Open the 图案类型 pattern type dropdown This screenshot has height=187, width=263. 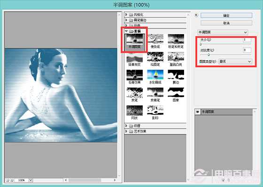click(235, 61)
